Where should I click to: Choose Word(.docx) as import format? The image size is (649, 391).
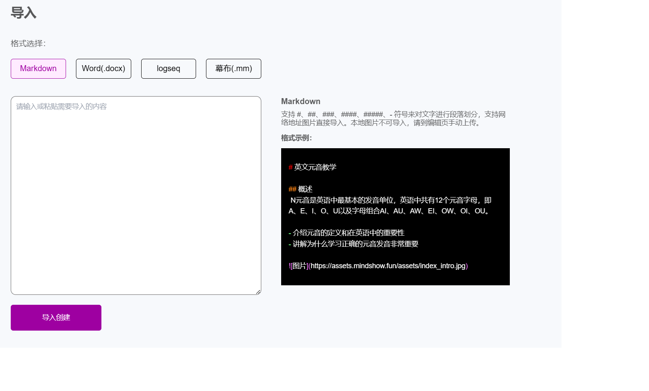(x=103, y=69)
